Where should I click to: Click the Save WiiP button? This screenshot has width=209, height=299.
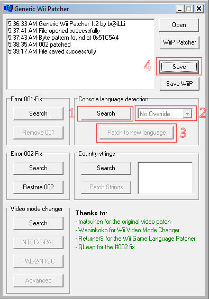(x=179, y=84)
